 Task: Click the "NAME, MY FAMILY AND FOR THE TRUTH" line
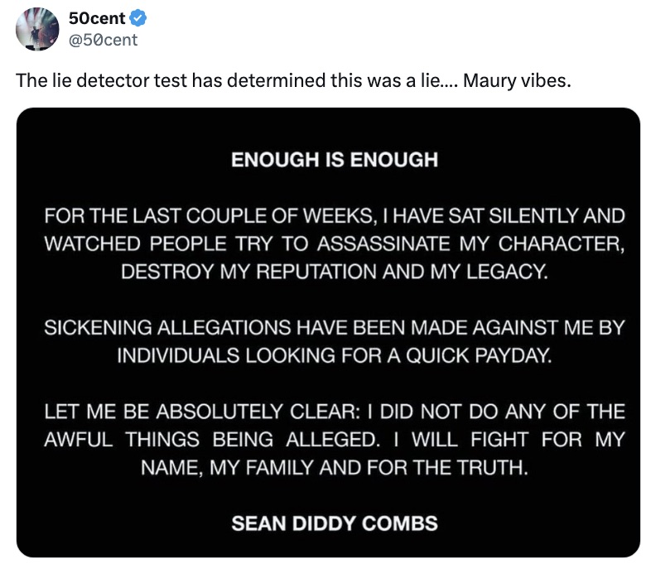click(x=334, y=467)
